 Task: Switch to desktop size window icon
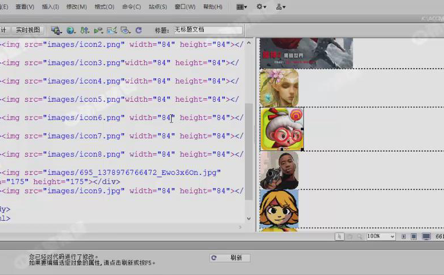click(x=426, y=236)
